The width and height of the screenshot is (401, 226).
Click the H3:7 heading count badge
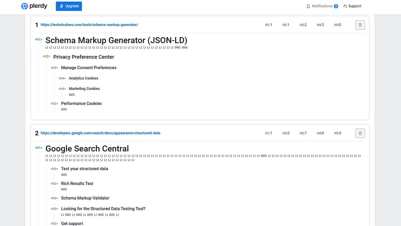coord(303,133)
